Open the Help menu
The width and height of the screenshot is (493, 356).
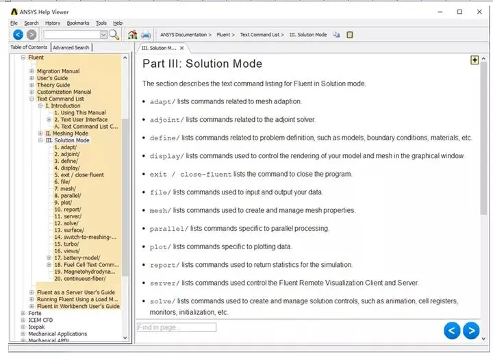(x=118, y=23)
